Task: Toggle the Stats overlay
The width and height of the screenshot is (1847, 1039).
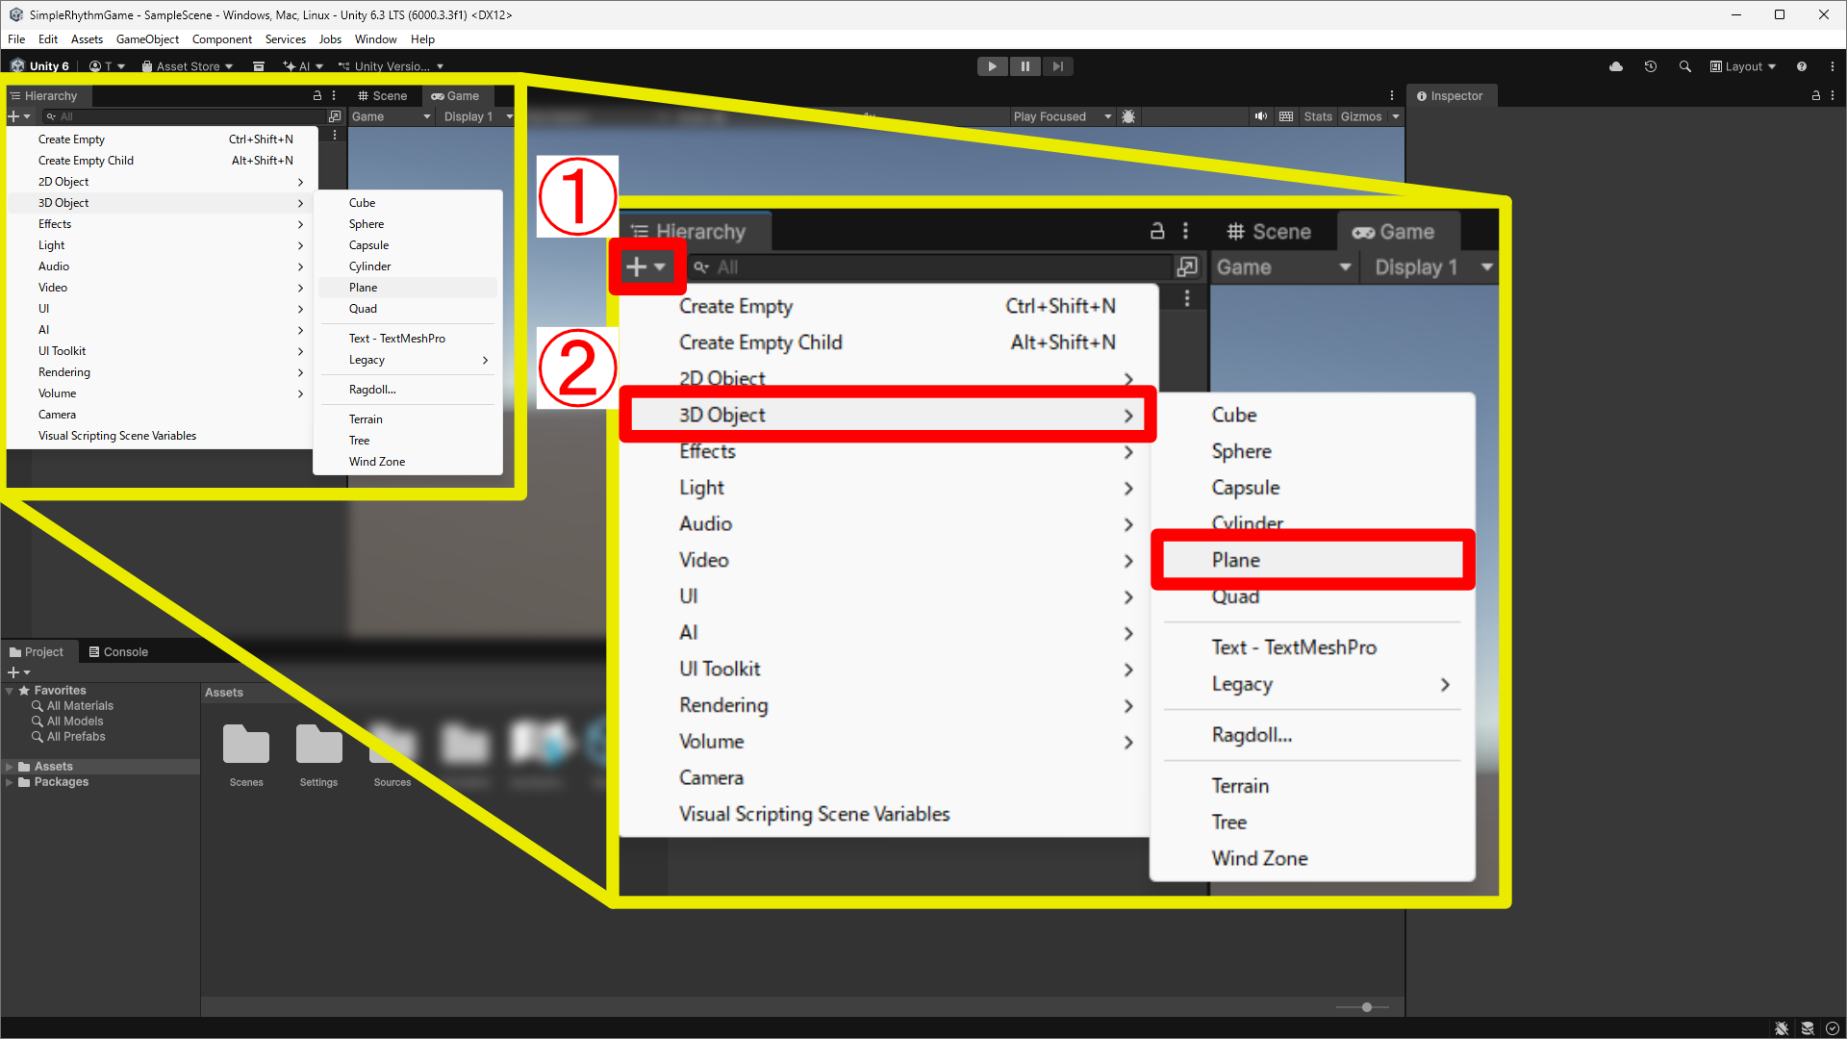Action: pyautogui.click(x=1317, y=116)
